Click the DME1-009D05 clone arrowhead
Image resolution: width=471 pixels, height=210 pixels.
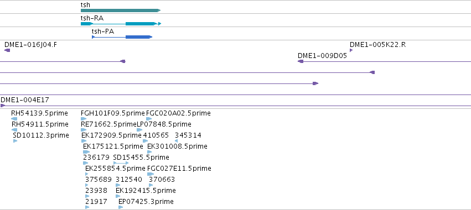(301, 61)
